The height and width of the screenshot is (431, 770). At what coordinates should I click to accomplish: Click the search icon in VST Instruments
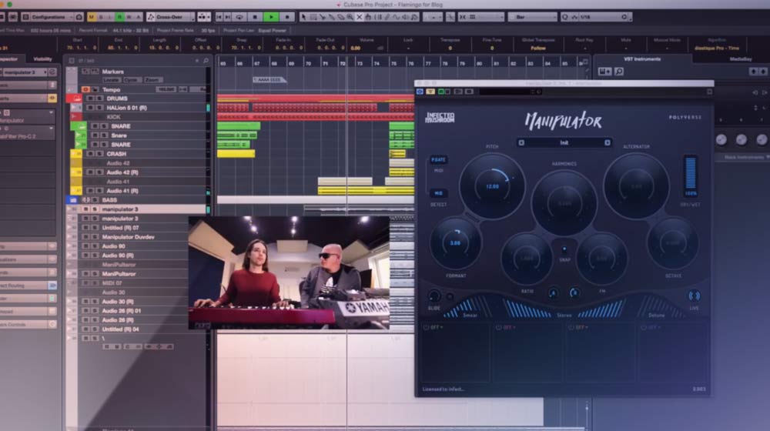tap(618, 72)
